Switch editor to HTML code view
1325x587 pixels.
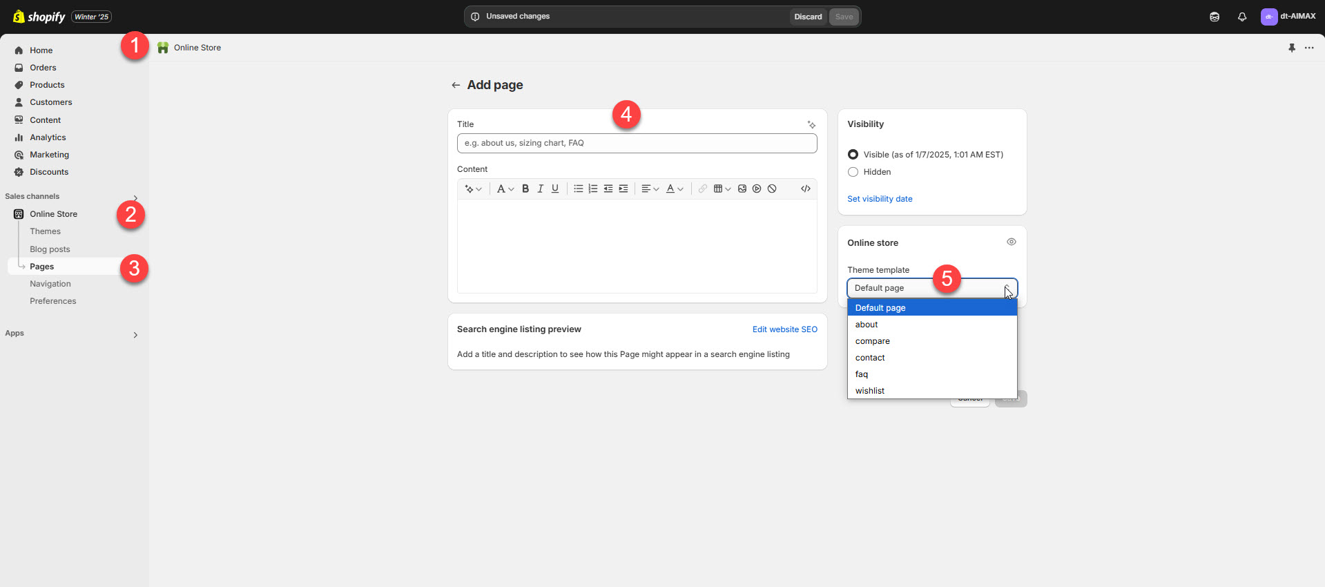tap(805, 189)
